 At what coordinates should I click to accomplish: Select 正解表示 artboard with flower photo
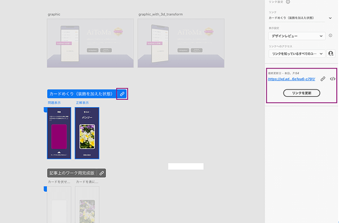87,133
